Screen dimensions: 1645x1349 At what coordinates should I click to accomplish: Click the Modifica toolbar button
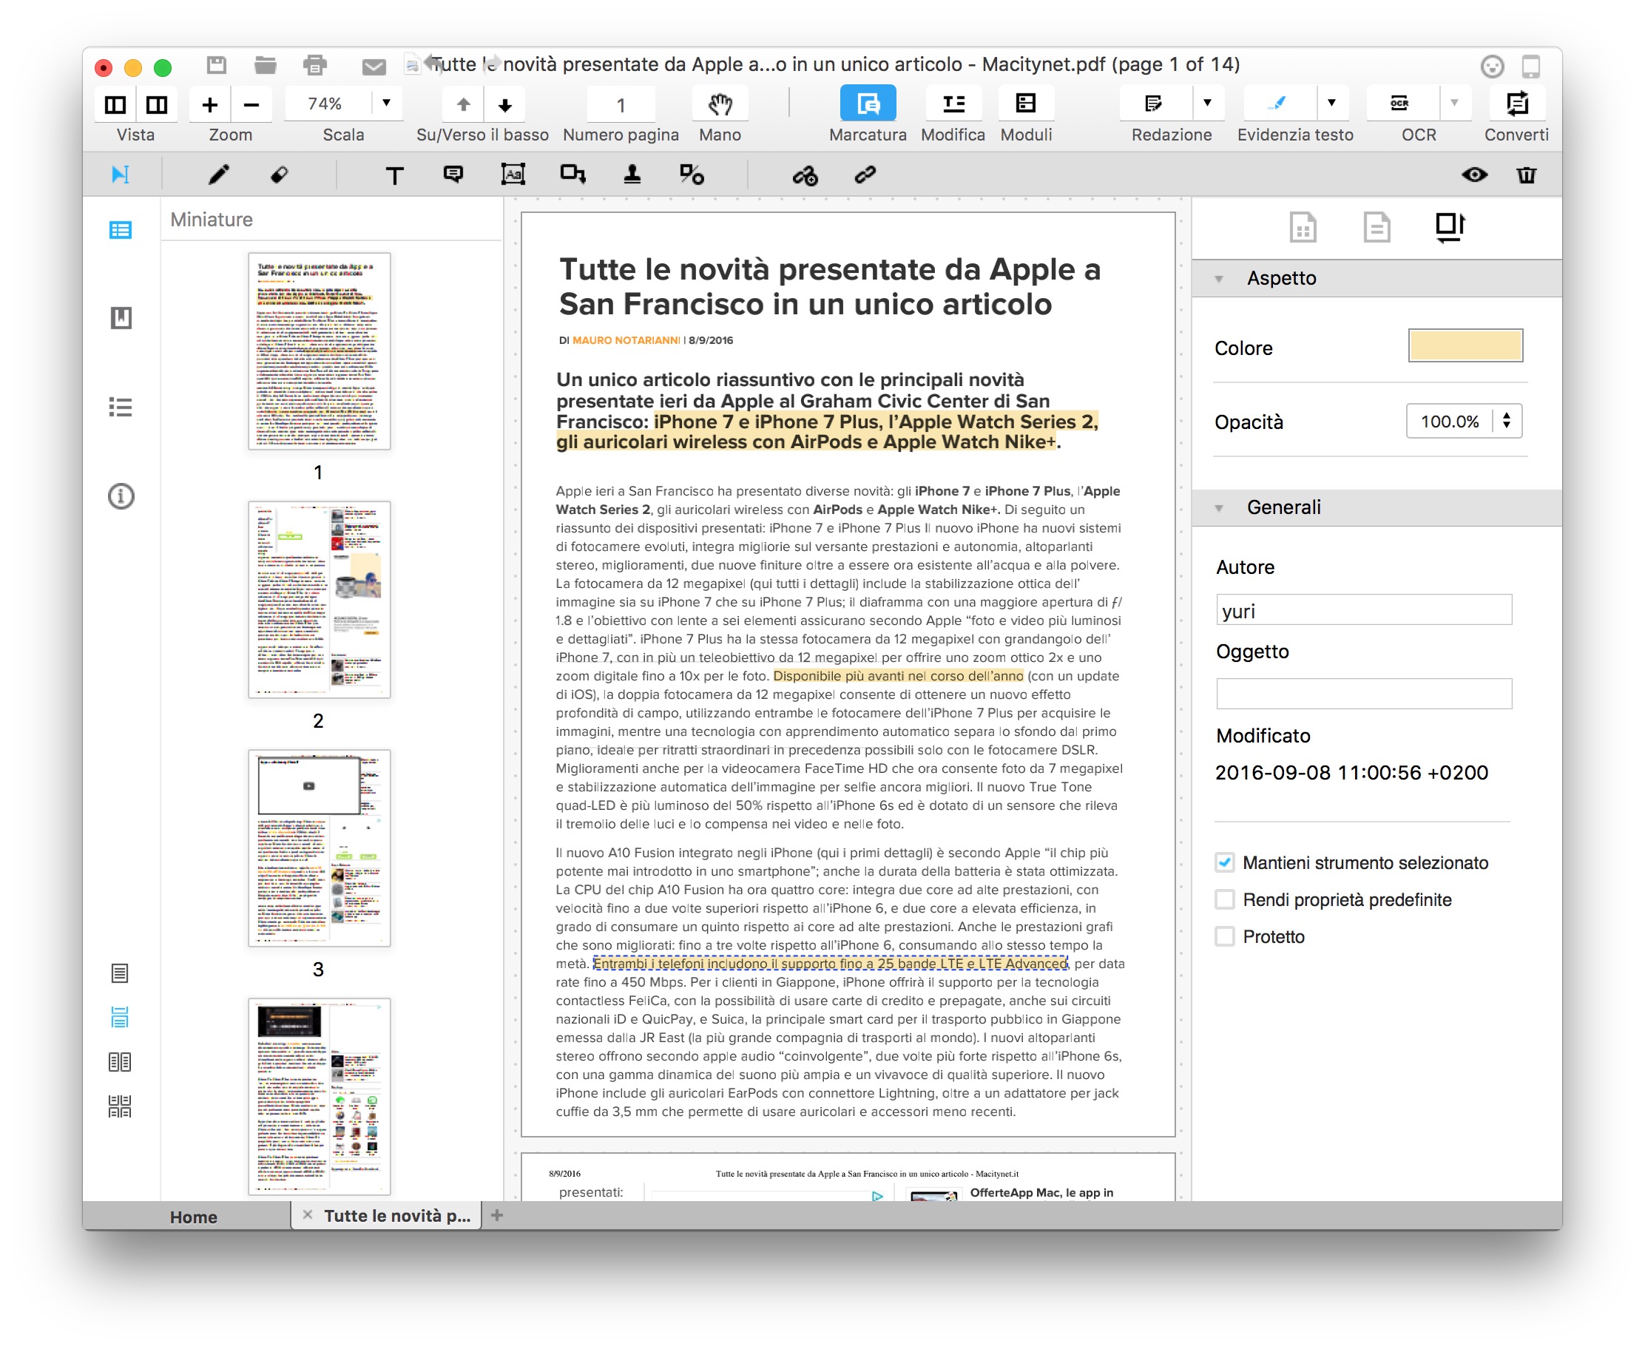tap(953, 104)
